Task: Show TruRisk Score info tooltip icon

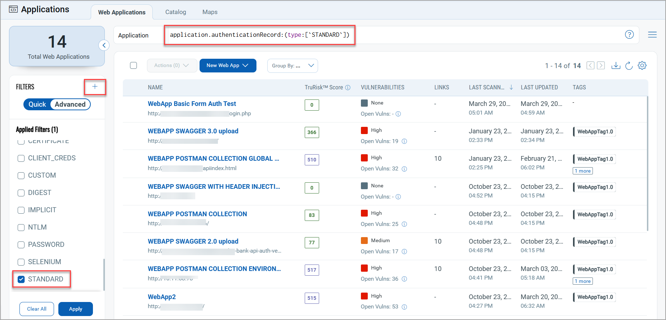Action: pyautogui.click(x=348, y=88)
